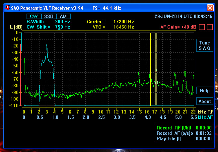Close the SAQ Panoramic VLF Receiver window
Image resolution: width=218 pixels, height=152 pixels.
pos(210,7)
